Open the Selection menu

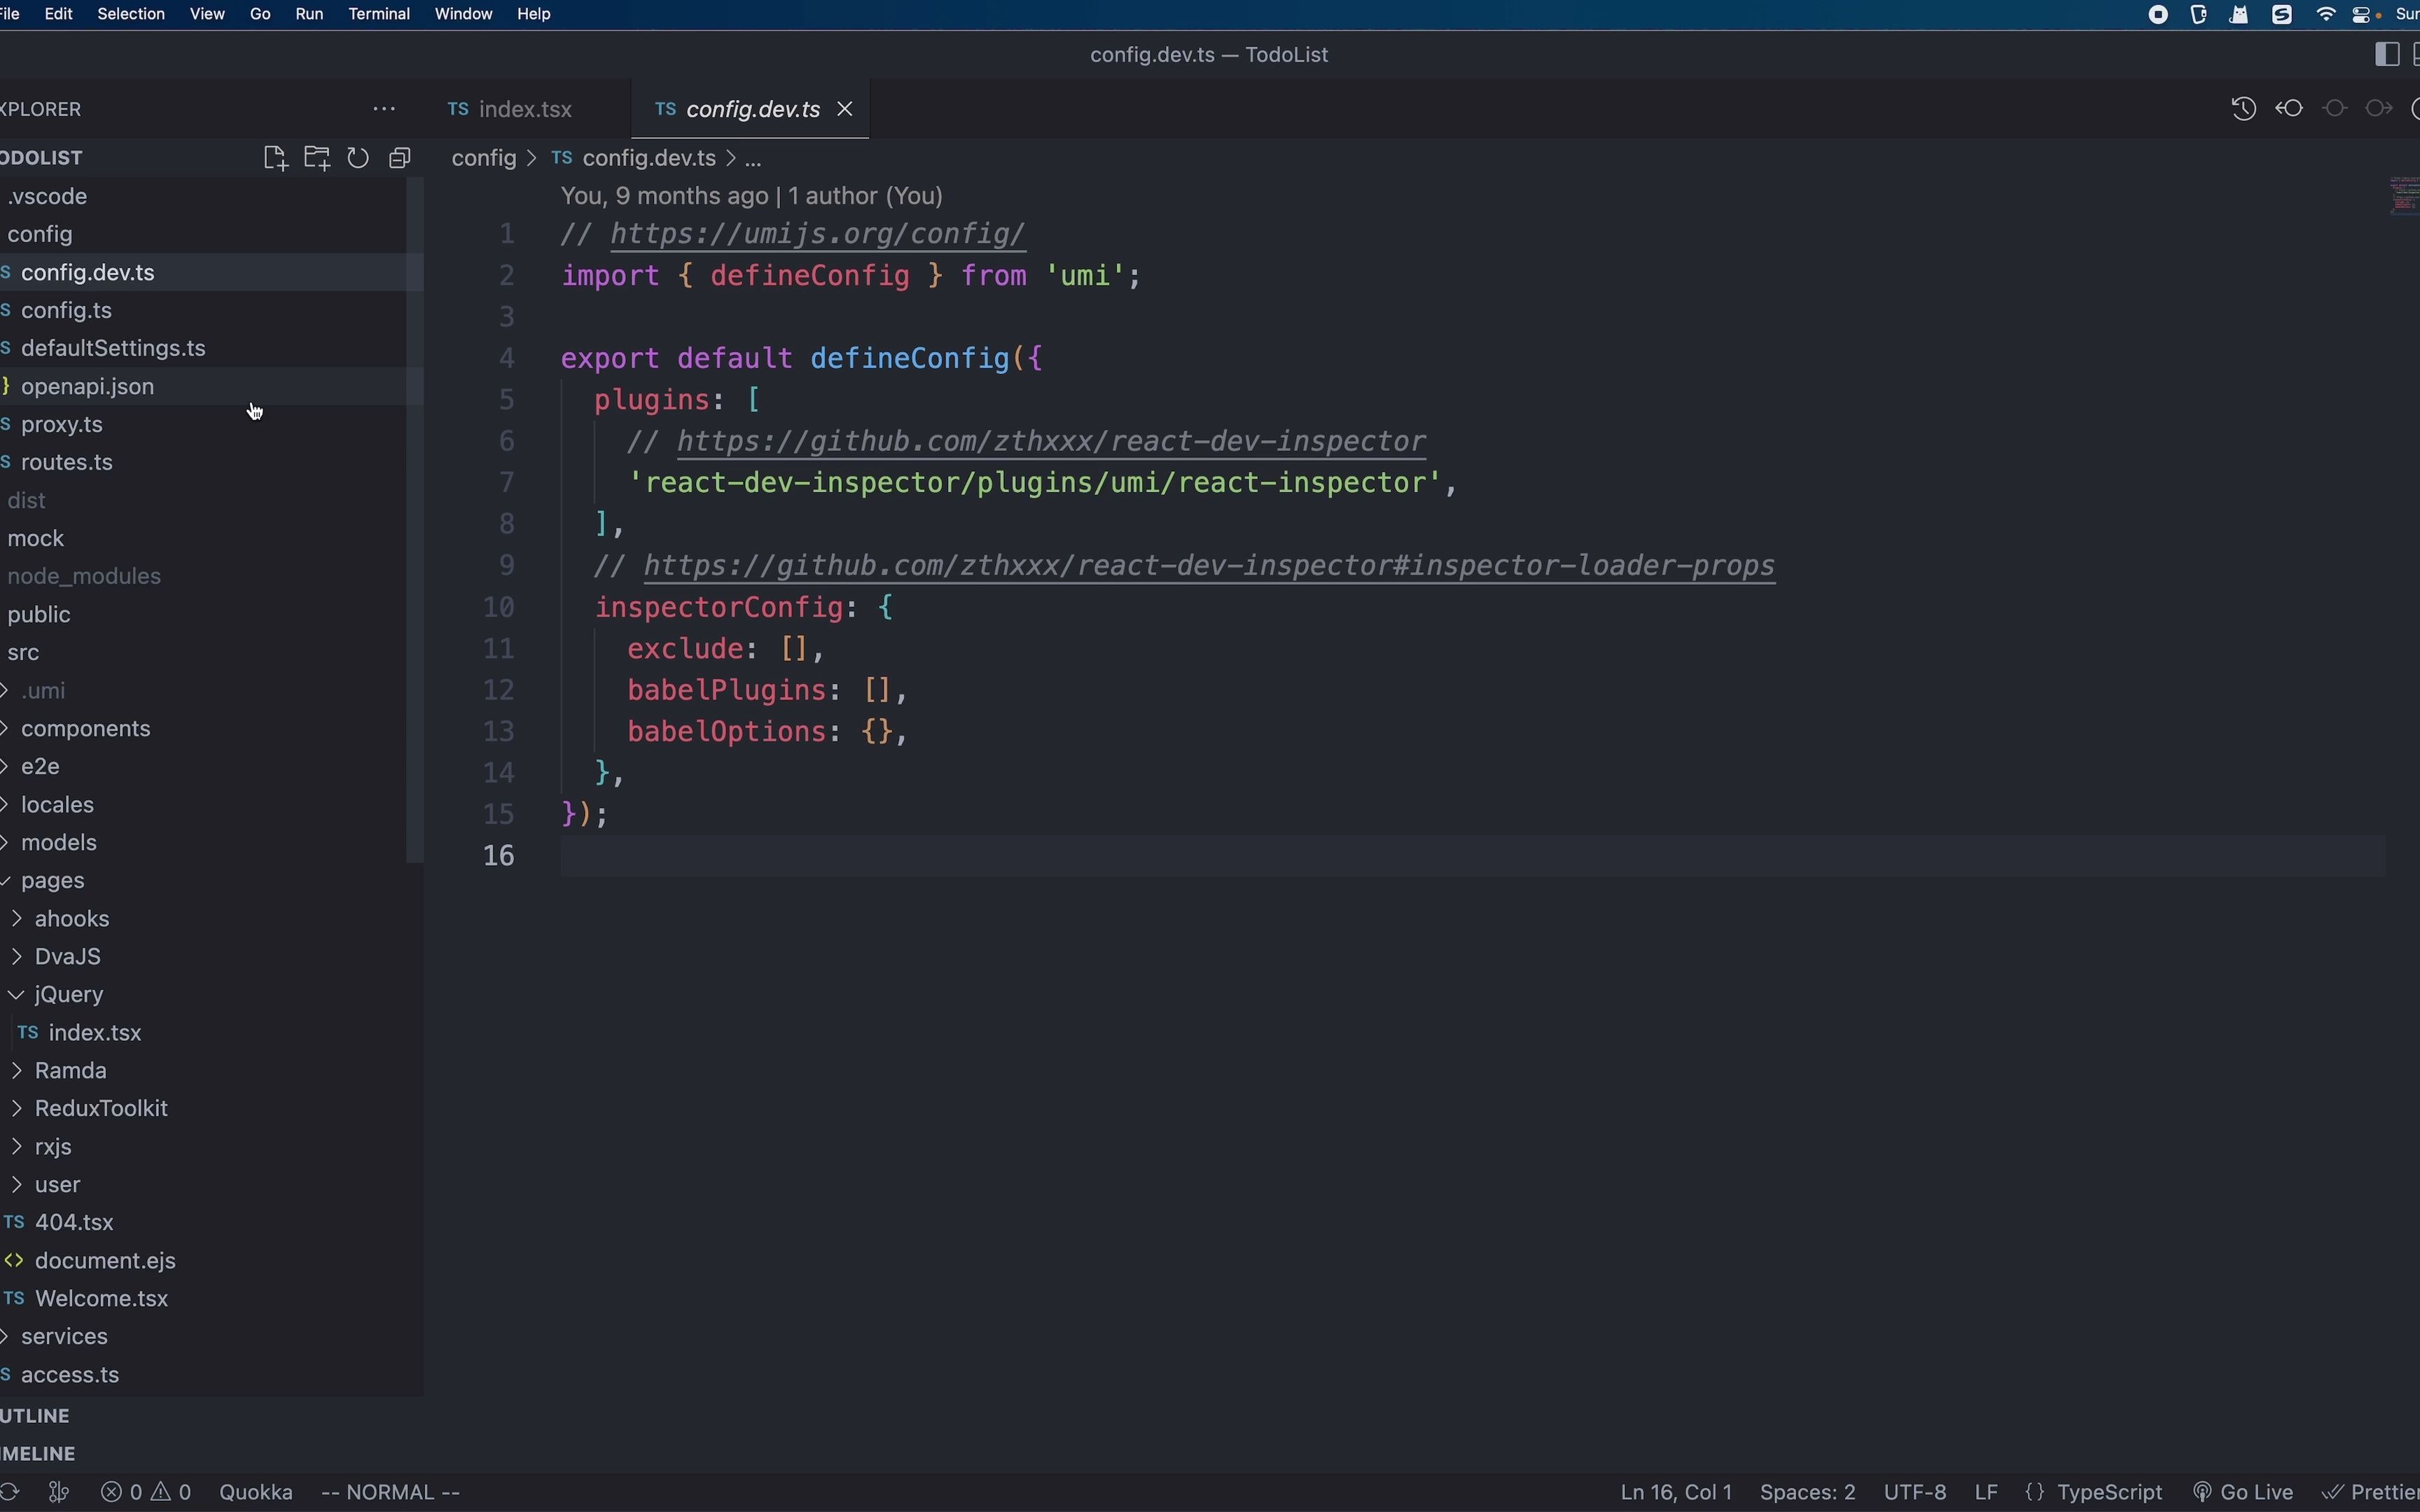(x=131, y=14)
